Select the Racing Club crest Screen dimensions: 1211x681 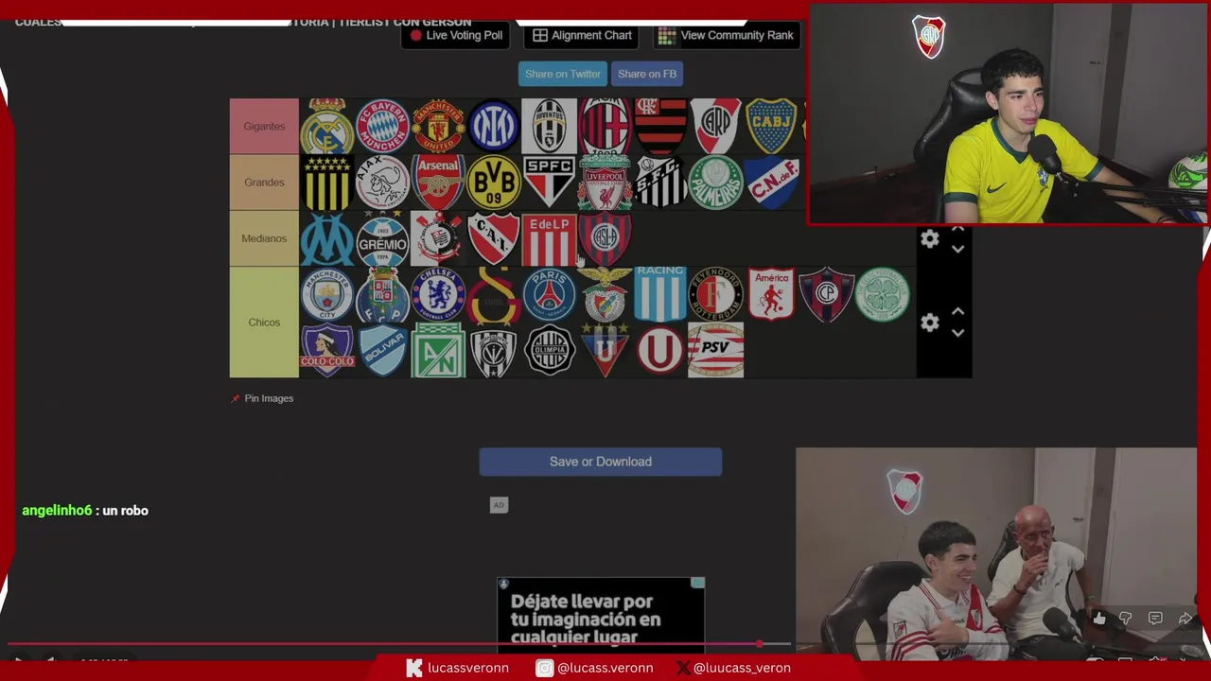(660, 295)
